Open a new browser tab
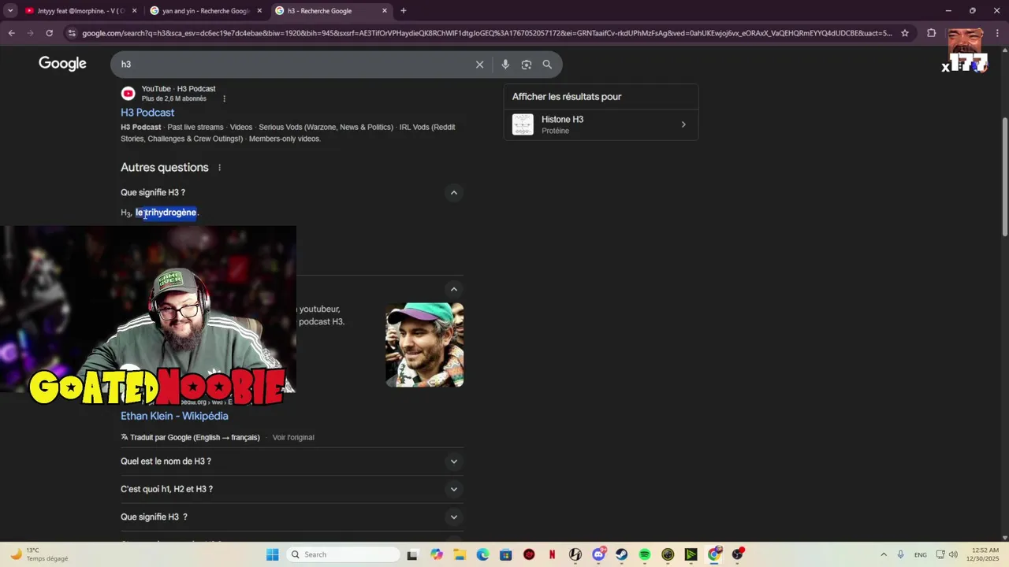 click(x=404, y=11)
